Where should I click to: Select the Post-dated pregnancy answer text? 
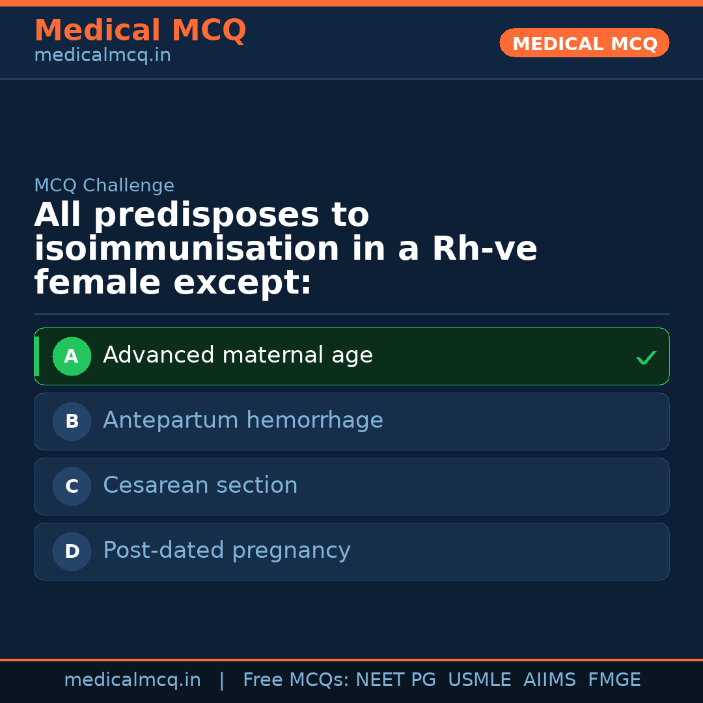pyautogui.click(x=227, y=551)
